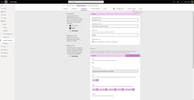Collapse the Actions (2) section
The image size is (194, 100).
[66, 14]
